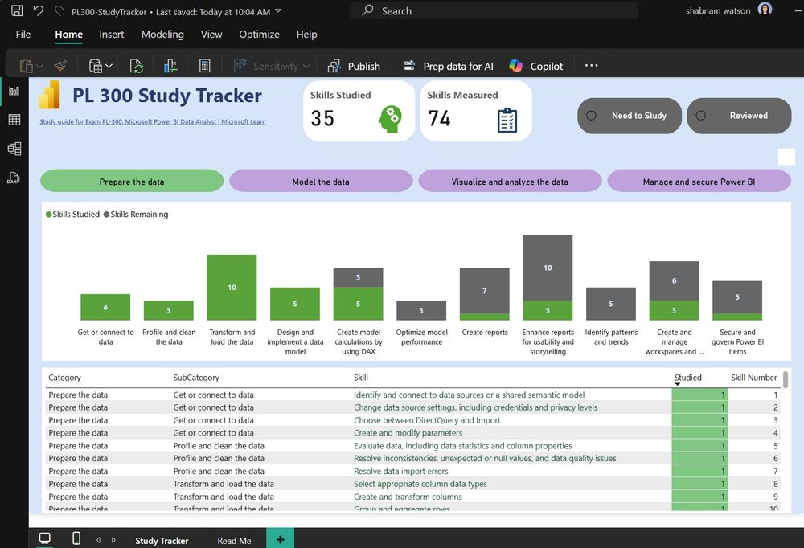Click skill 'Choose between DirectQuery and Import'
This screenshot has height=548, width=804.
[427, 420]
